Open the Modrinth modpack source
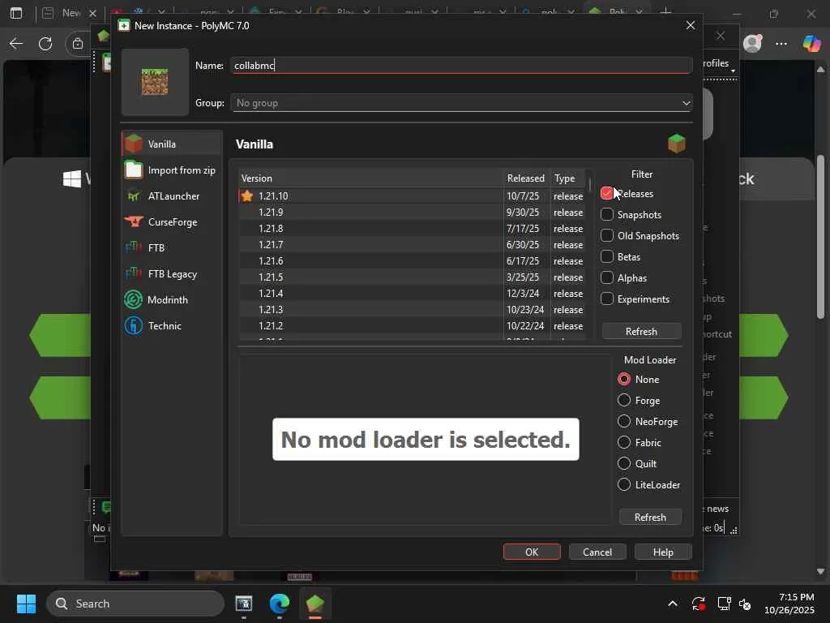 pos(172,300)
